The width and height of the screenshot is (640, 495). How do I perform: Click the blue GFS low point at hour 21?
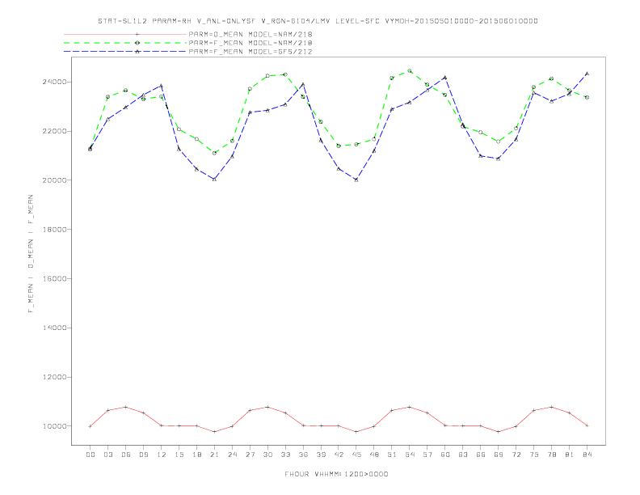(x=214, y=180)
